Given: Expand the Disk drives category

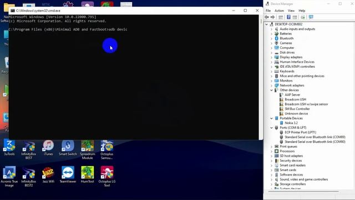Looking at the screenshot, I should tap(271, 52).
